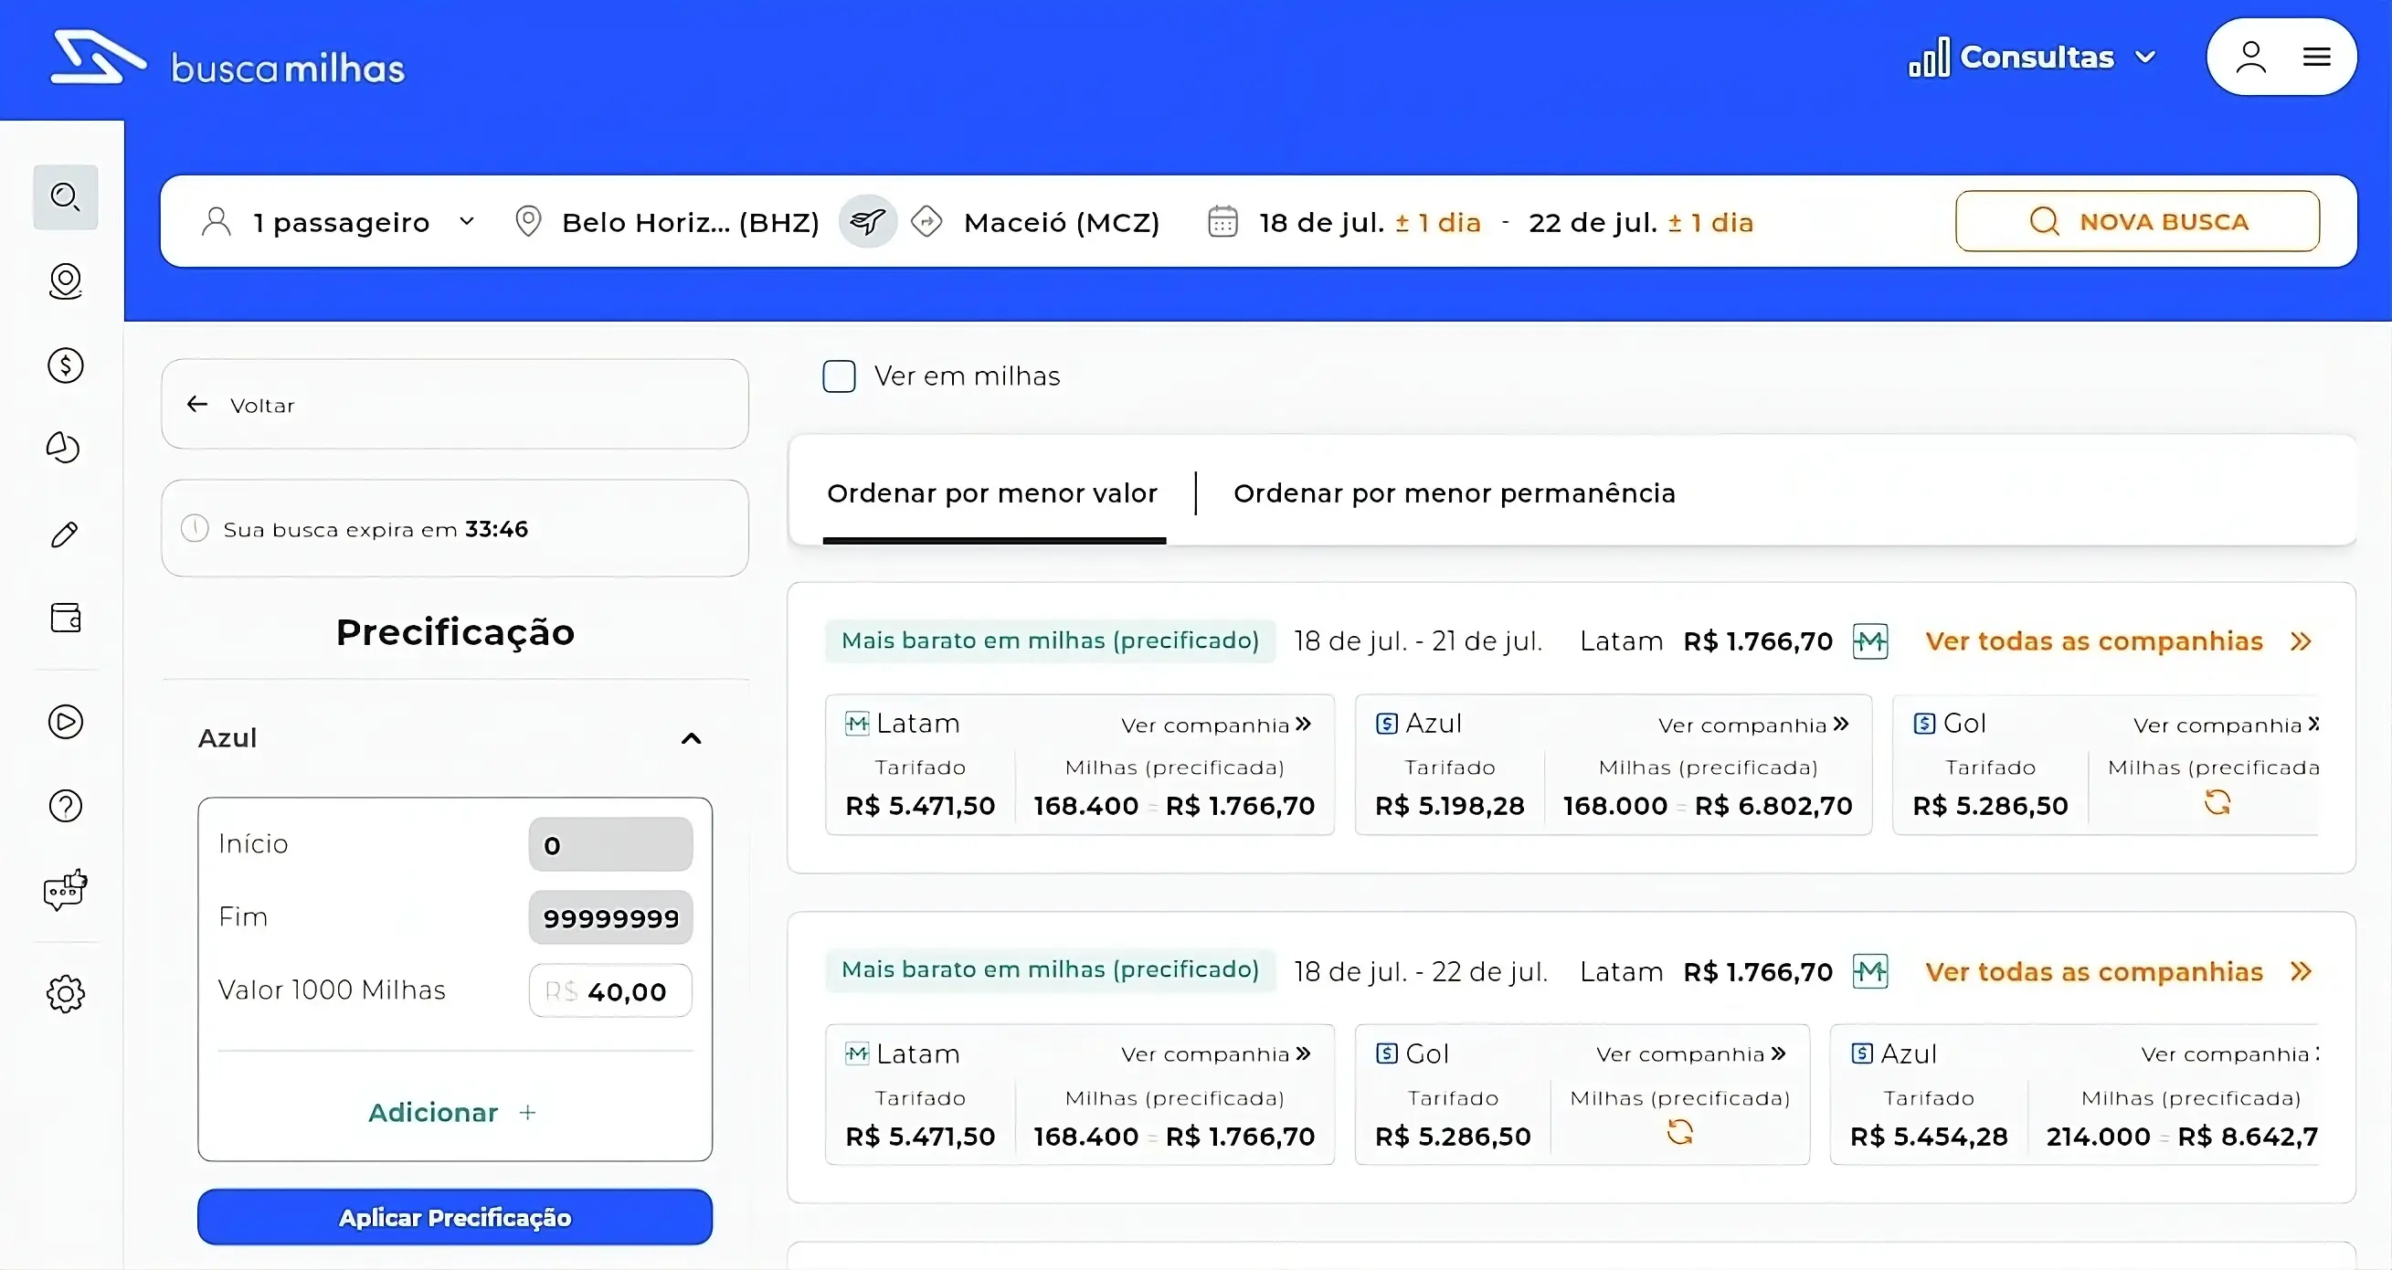Image resolution: width=2392 pixels, height=1270 pixels.
Task: Click the user profile icon
Action: tap(2251, 57)
